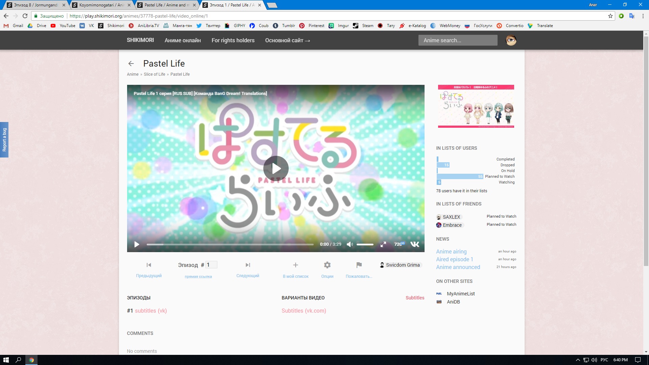Screen dimensions: 649x365
Task: Go to next episode icon
Action: pos(248,265)
